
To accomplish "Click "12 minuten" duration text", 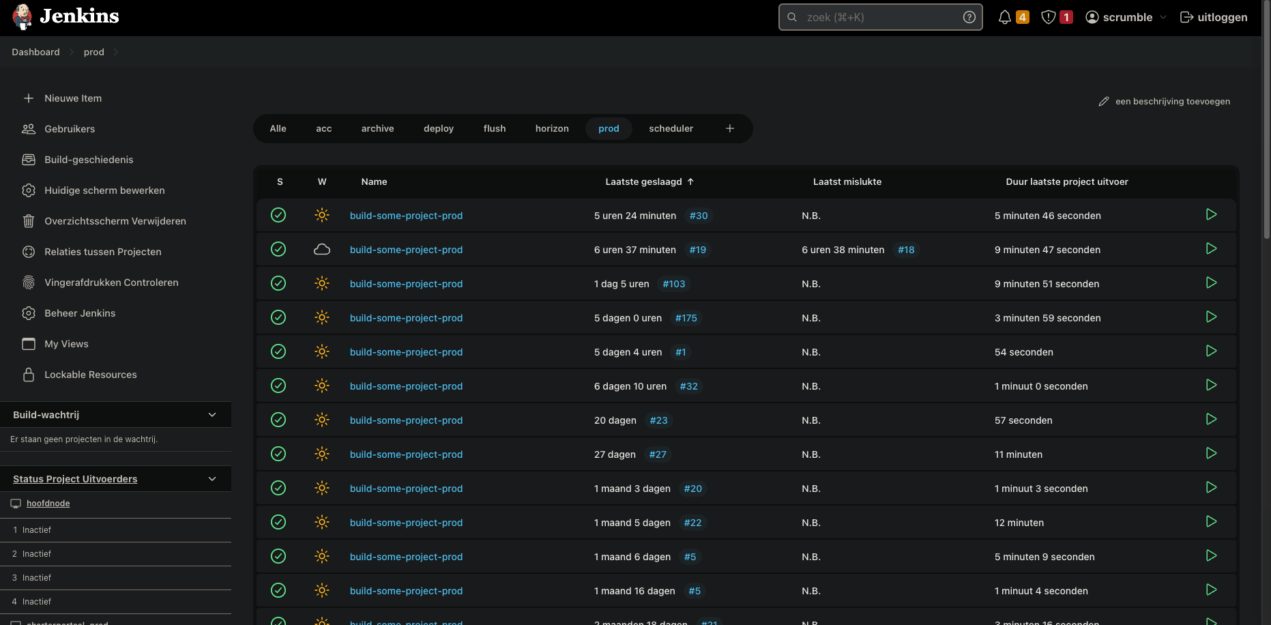I will pos(1019,523).
